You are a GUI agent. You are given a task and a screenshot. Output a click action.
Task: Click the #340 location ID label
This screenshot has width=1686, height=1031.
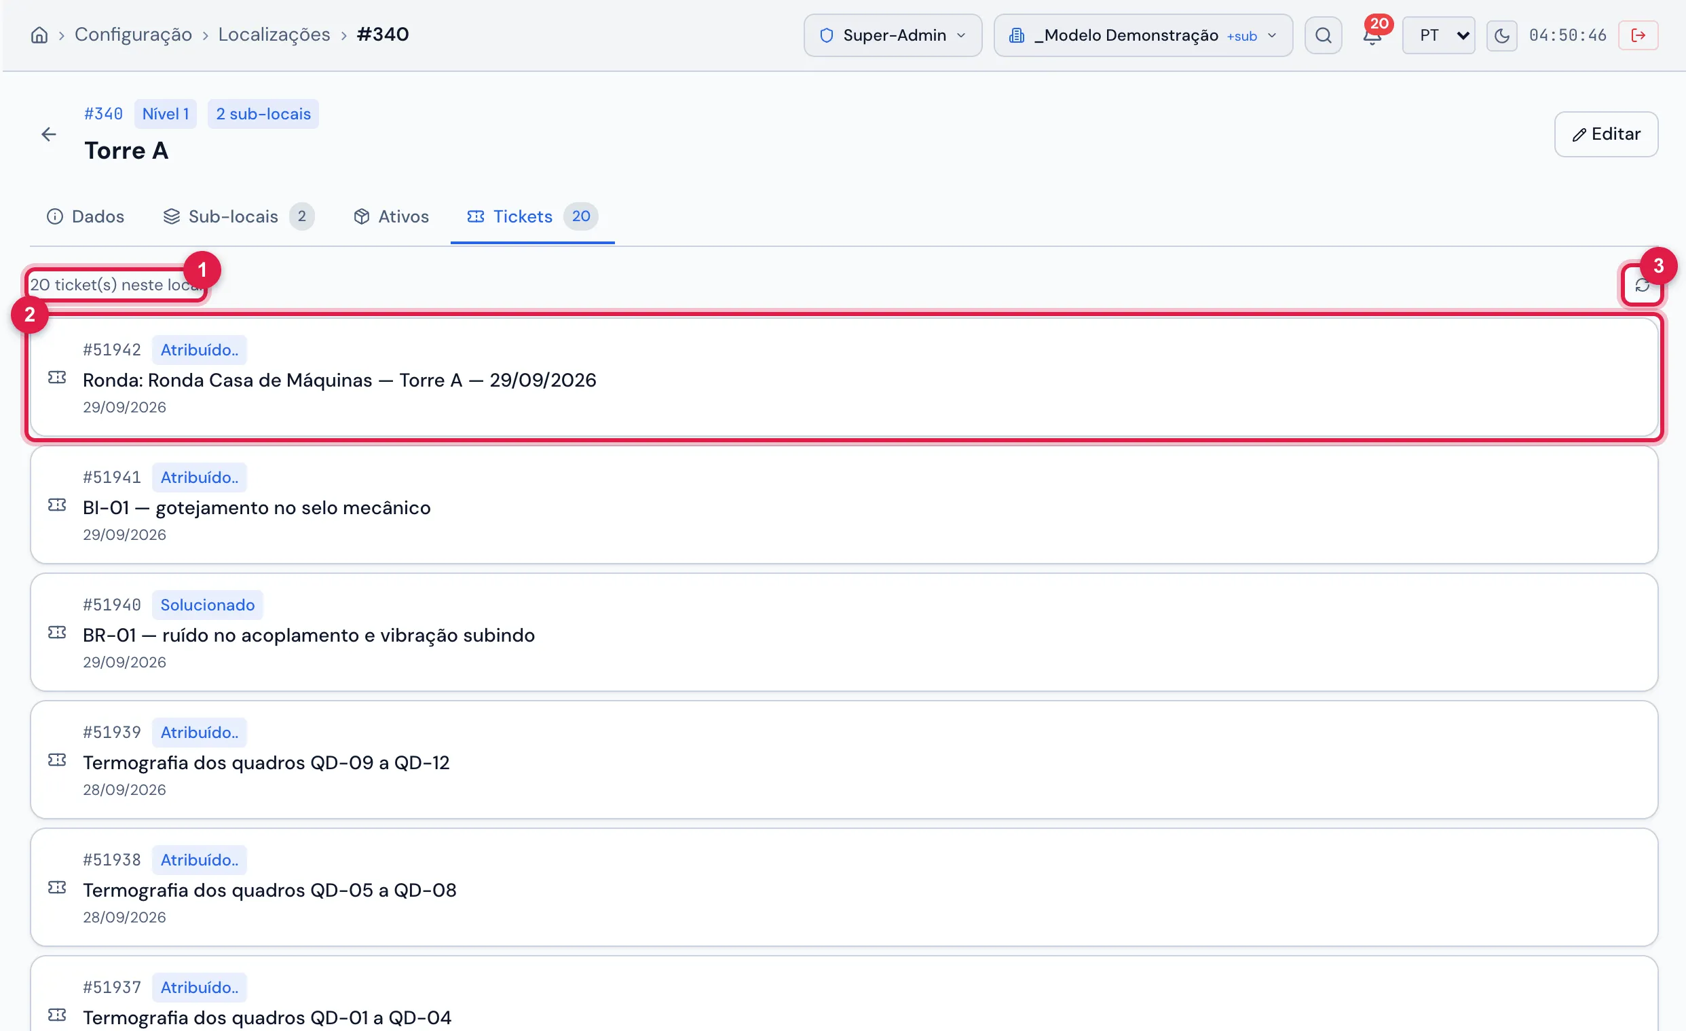pos(103,114)
